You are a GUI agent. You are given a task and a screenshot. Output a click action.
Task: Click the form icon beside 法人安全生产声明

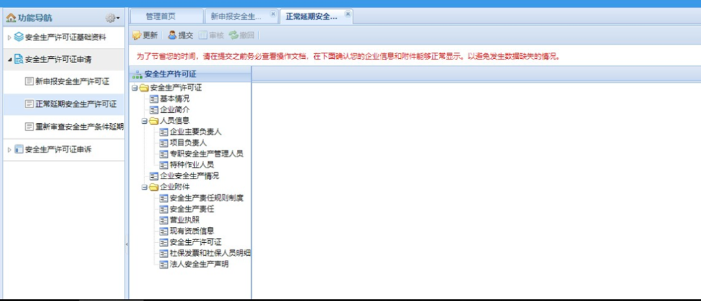(164, 264)
